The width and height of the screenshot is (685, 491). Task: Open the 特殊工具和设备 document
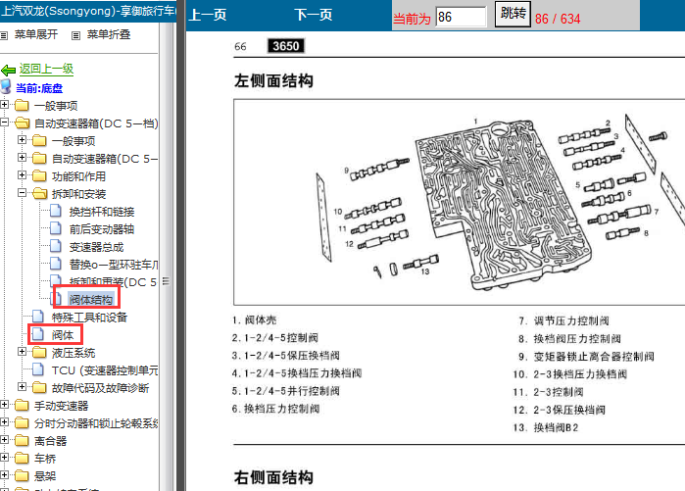coord(89,318)
